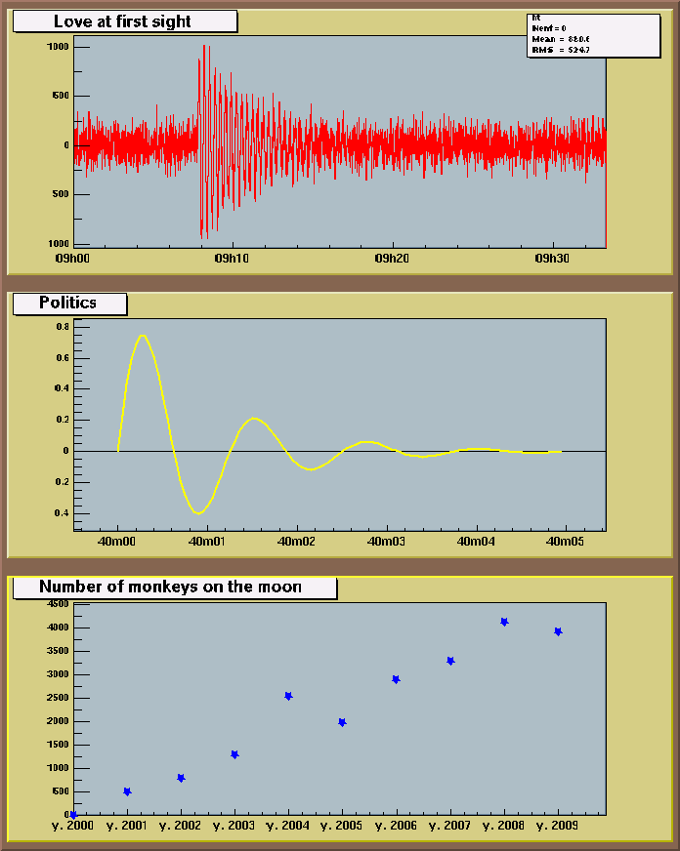Click the "0.8" y-axis label in Politics plot
680x851 pixels.
(62, 327)
